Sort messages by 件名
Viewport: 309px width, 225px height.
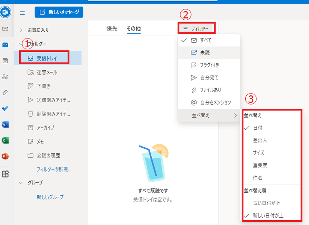(x=272, y=178)
